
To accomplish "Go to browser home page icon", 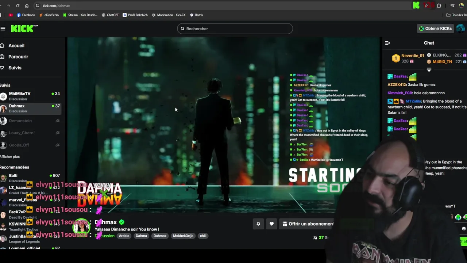I will pos(27,6).
